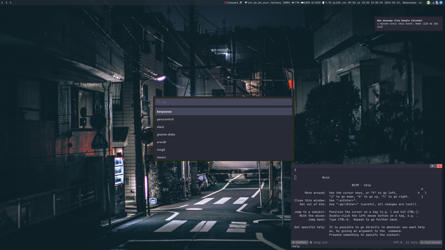The height and width of the screenshot is (250, 445).
Task: Click the file icon beside help.txt in statusline
Action: pos(311,242)
